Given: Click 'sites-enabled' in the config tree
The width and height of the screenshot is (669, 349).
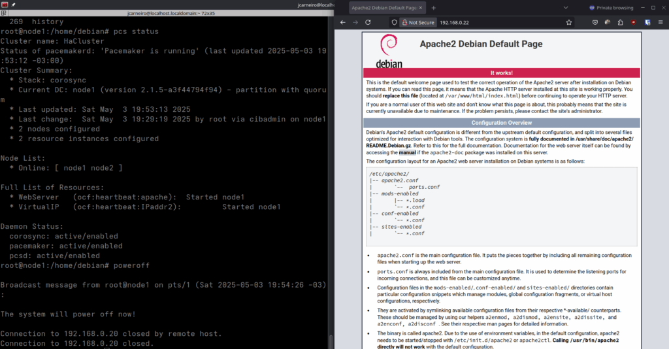Looking at the screenshot, I should 401,227.
